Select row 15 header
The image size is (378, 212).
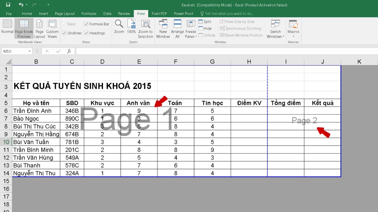click(x=6, y=181)
